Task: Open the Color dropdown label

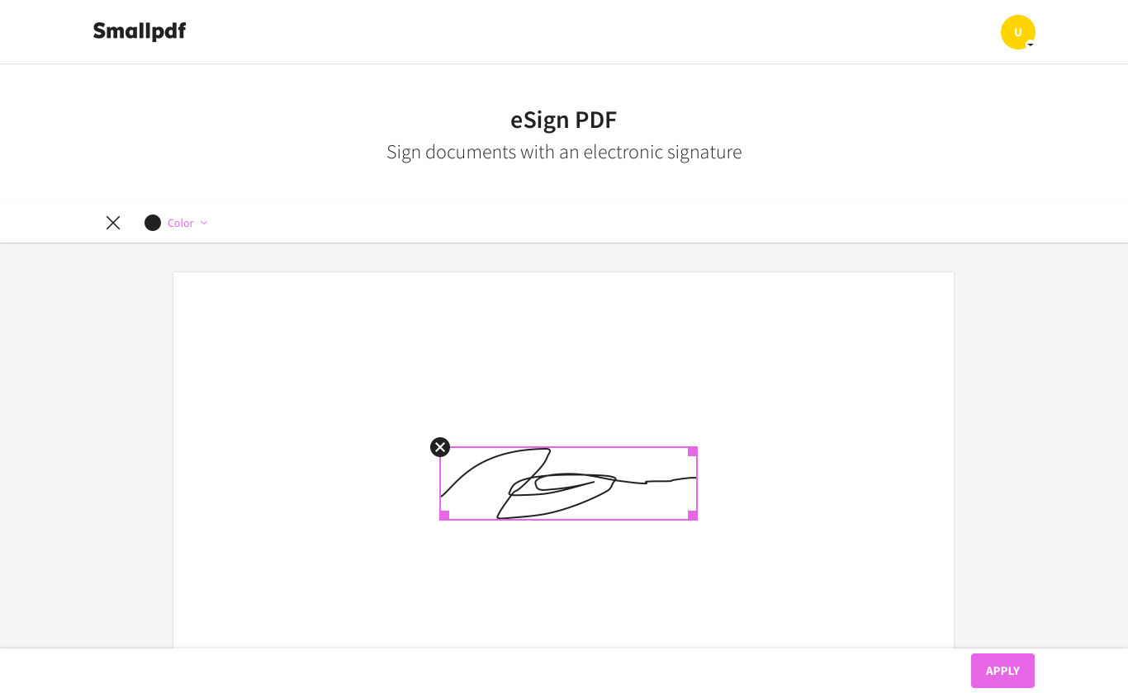Action: coord(180,224)
